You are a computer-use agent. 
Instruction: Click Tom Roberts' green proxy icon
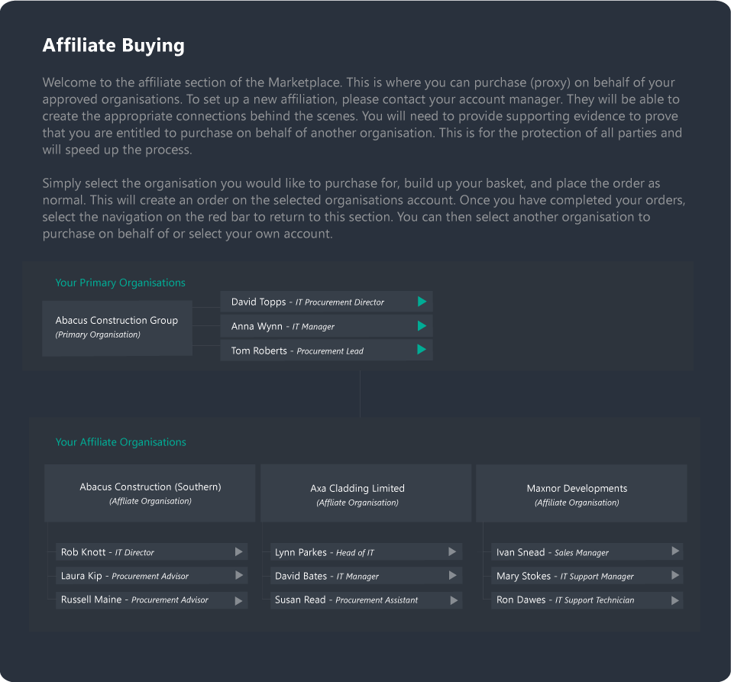coord(421,350)
